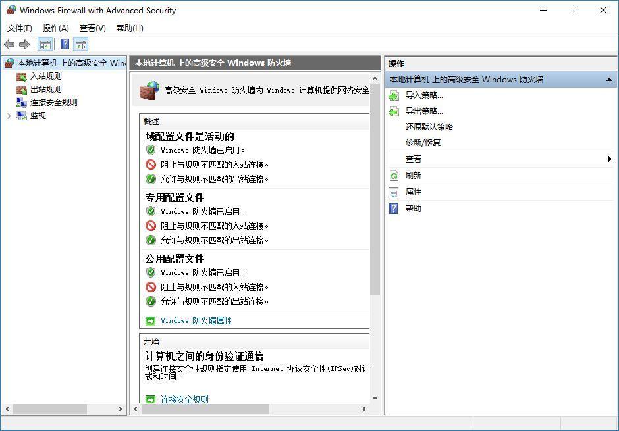Click the shield icon under 域配置文件
The height and width of the screenshot is (431, 619).
point(150,150)
